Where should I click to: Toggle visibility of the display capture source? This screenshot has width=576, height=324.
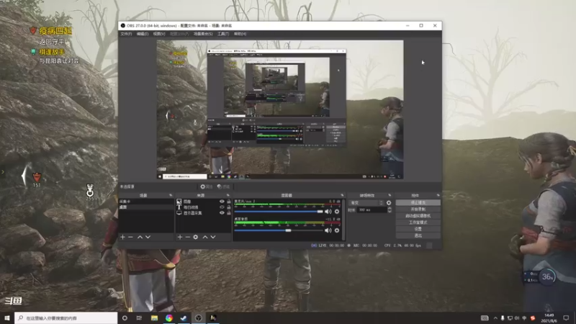coord(222,212)
